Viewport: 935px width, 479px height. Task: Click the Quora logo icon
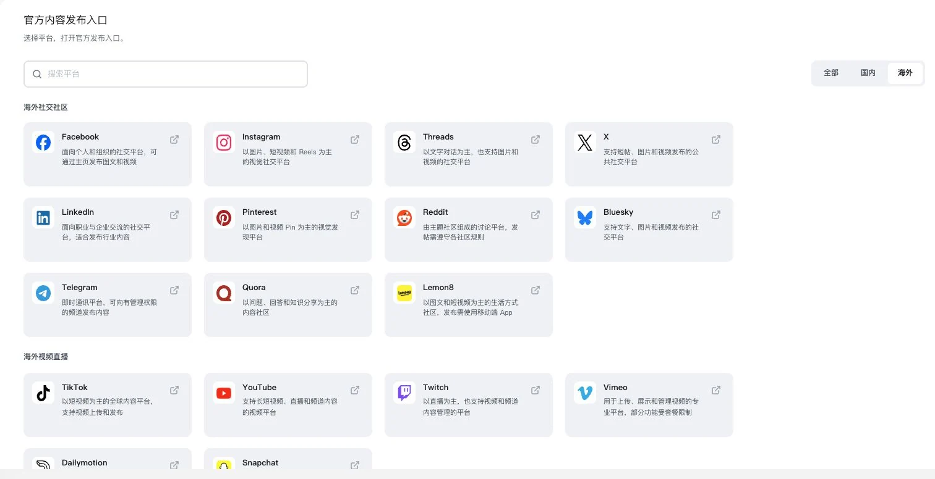224,293
